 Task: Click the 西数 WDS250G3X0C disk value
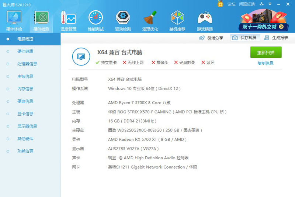[155, 130]
